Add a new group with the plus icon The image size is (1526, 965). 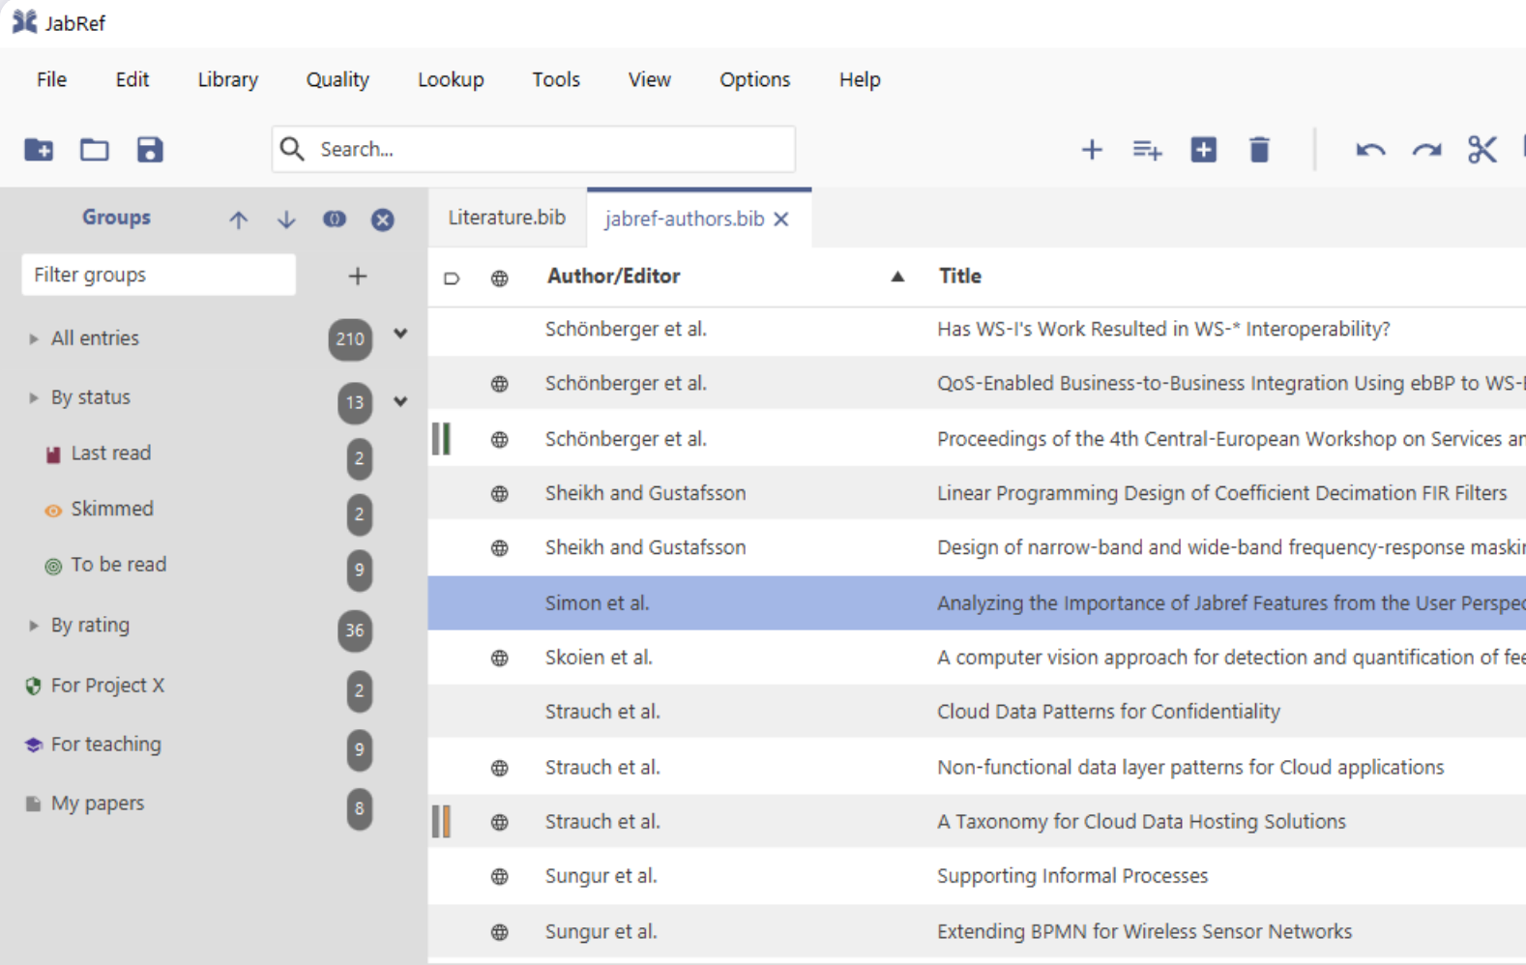click(358, 277)
